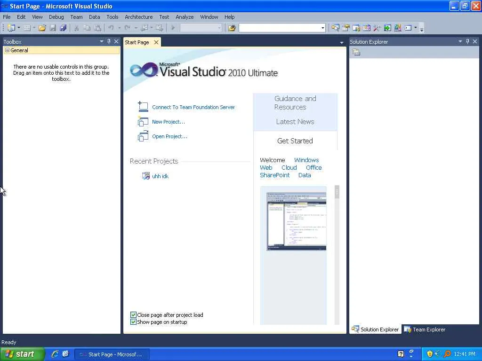Click the Undo toolbar icon
482x361 pixels.
pyautogui.click(x=111, y=28)
